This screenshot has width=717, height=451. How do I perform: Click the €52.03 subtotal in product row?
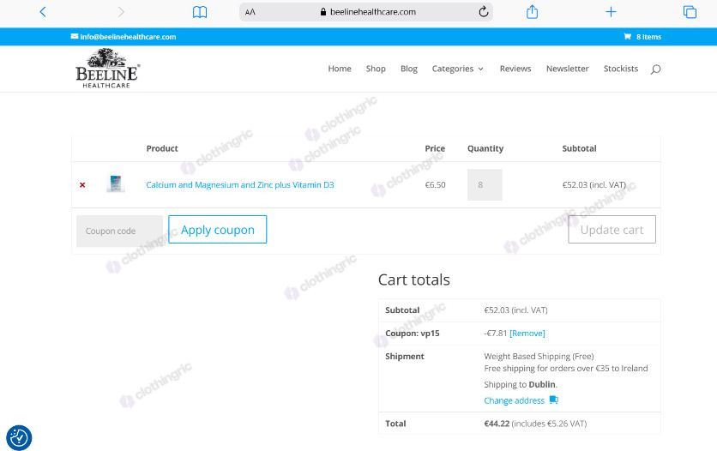click(594, 184)
